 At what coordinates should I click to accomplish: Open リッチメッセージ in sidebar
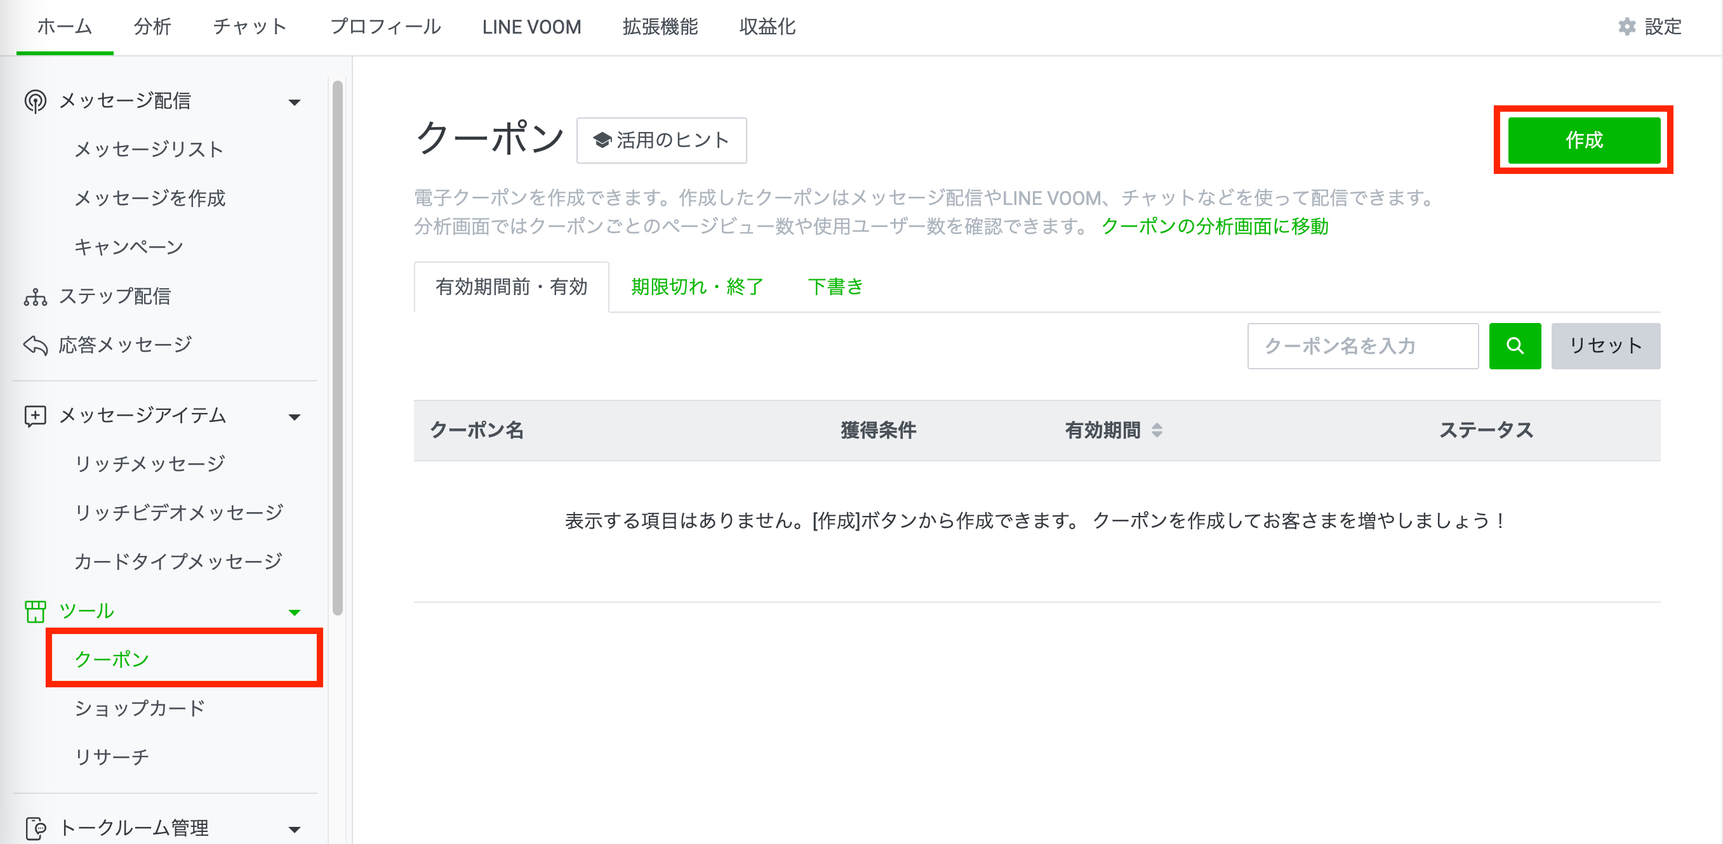pos(150,464)
